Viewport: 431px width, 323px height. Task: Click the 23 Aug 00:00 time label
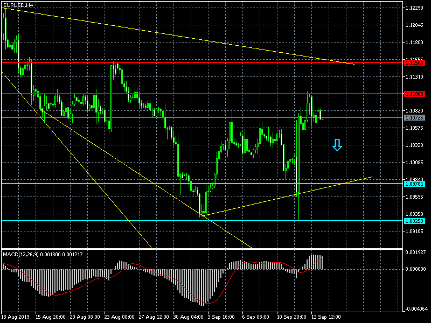[119, 317]
